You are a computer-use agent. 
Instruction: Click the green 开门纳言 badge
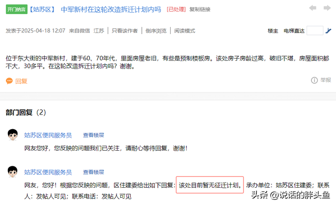[x=16, y=9]
